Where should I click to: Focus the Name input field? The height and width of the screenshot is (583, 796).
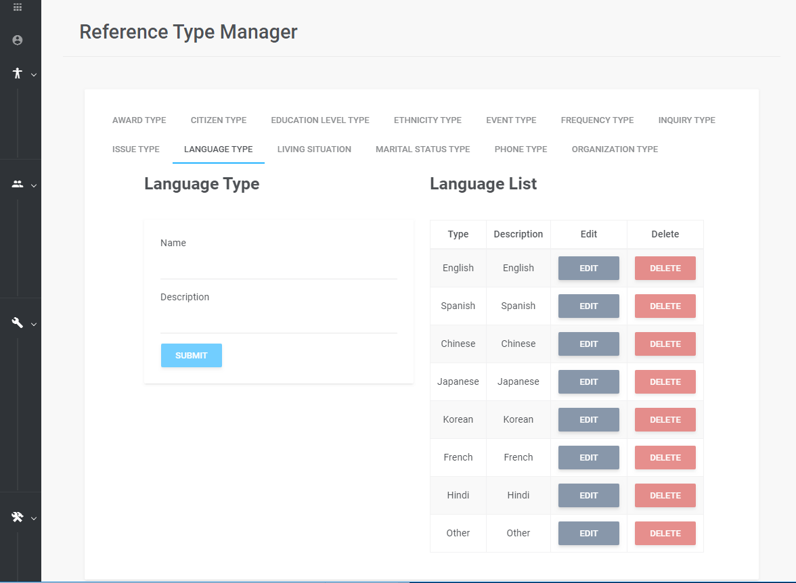coord(279,267)
